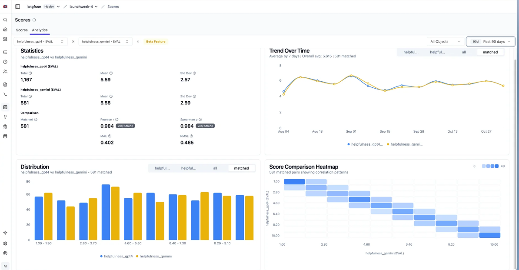Toggle helpfulness_gpt4 legend in Distribution chart

[x=116, y=256]
